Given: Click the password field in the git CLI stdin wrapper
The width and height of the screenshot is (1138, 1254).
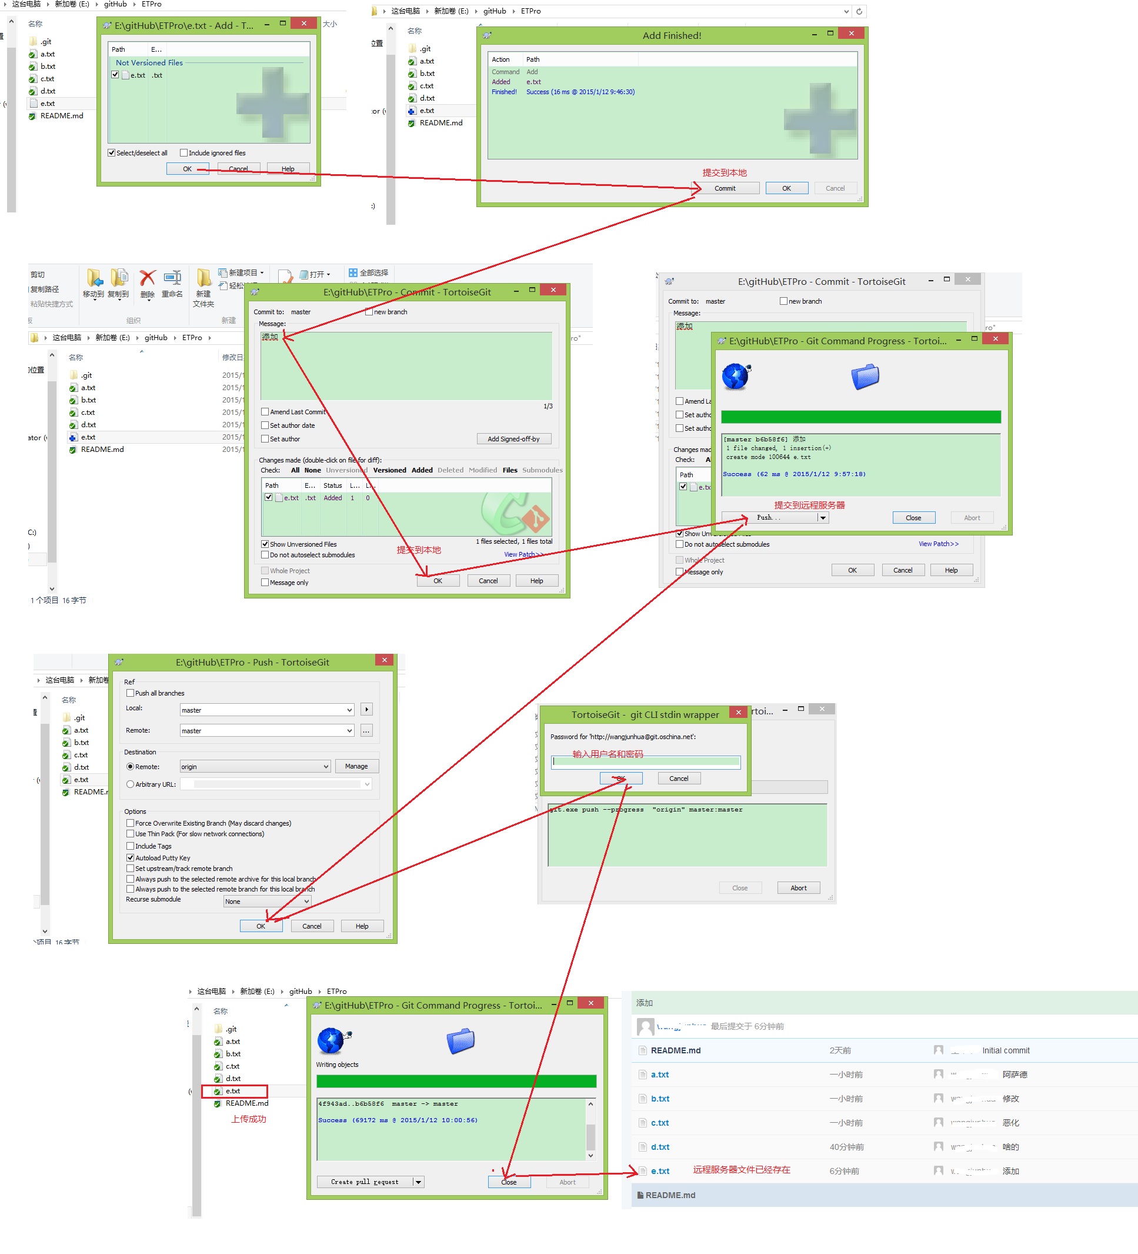Looking at the screenshot, I should (x=645, y=762).
